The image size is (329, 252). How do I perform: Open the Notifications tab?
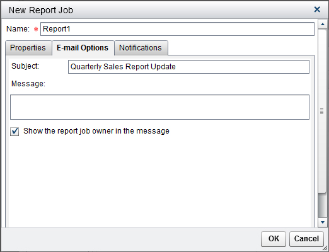141,48
